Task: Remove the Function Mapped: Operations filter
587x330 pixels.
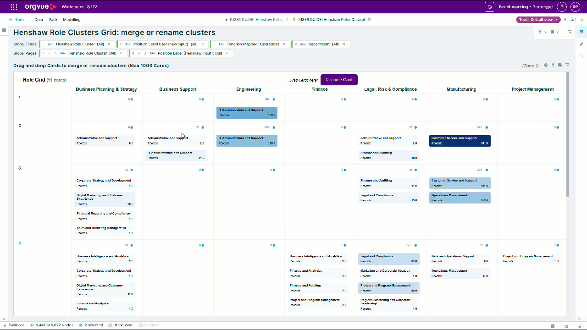Action: 284,44
